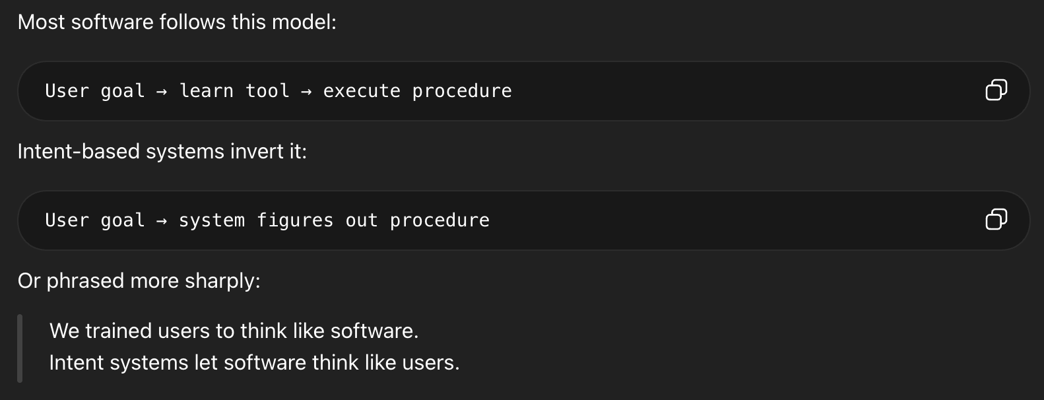The height and width of the screenshot is (400, 1044).
Task: Click the quote "Intent systems let software think like users."
Action: pos(254,362)
